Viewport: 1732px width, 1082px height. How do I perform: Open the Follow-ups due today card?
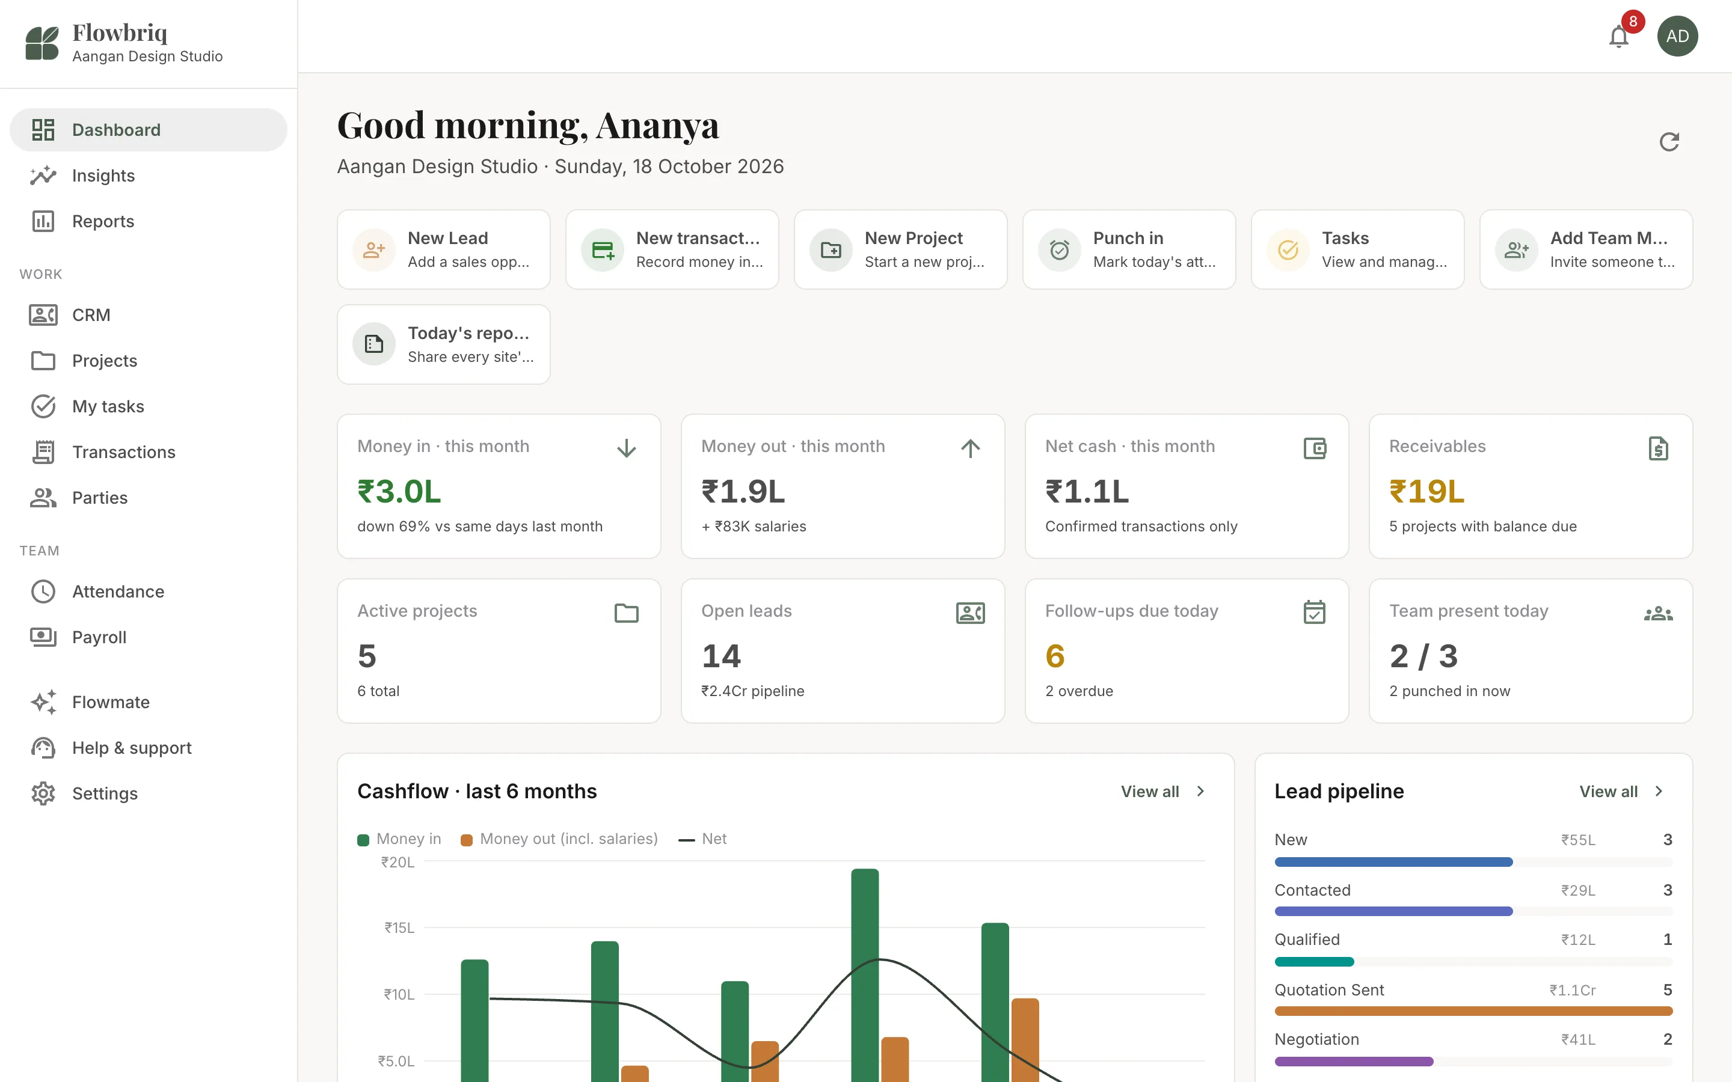[x=1187, y=651]
